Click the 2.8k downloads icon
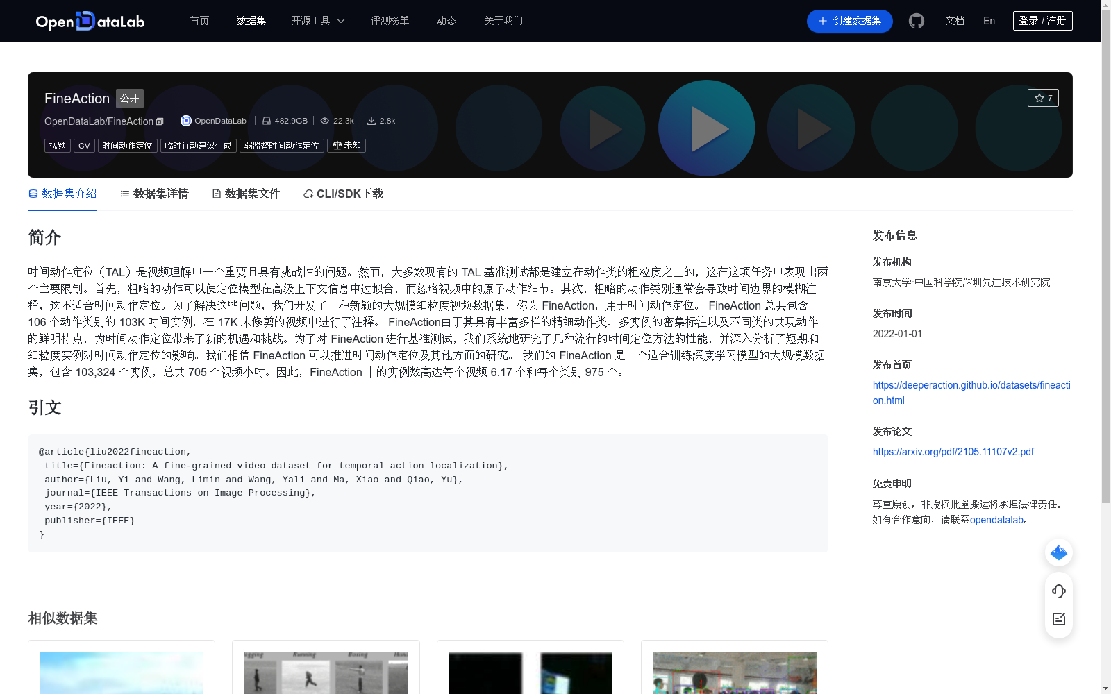 click(371, 121)
